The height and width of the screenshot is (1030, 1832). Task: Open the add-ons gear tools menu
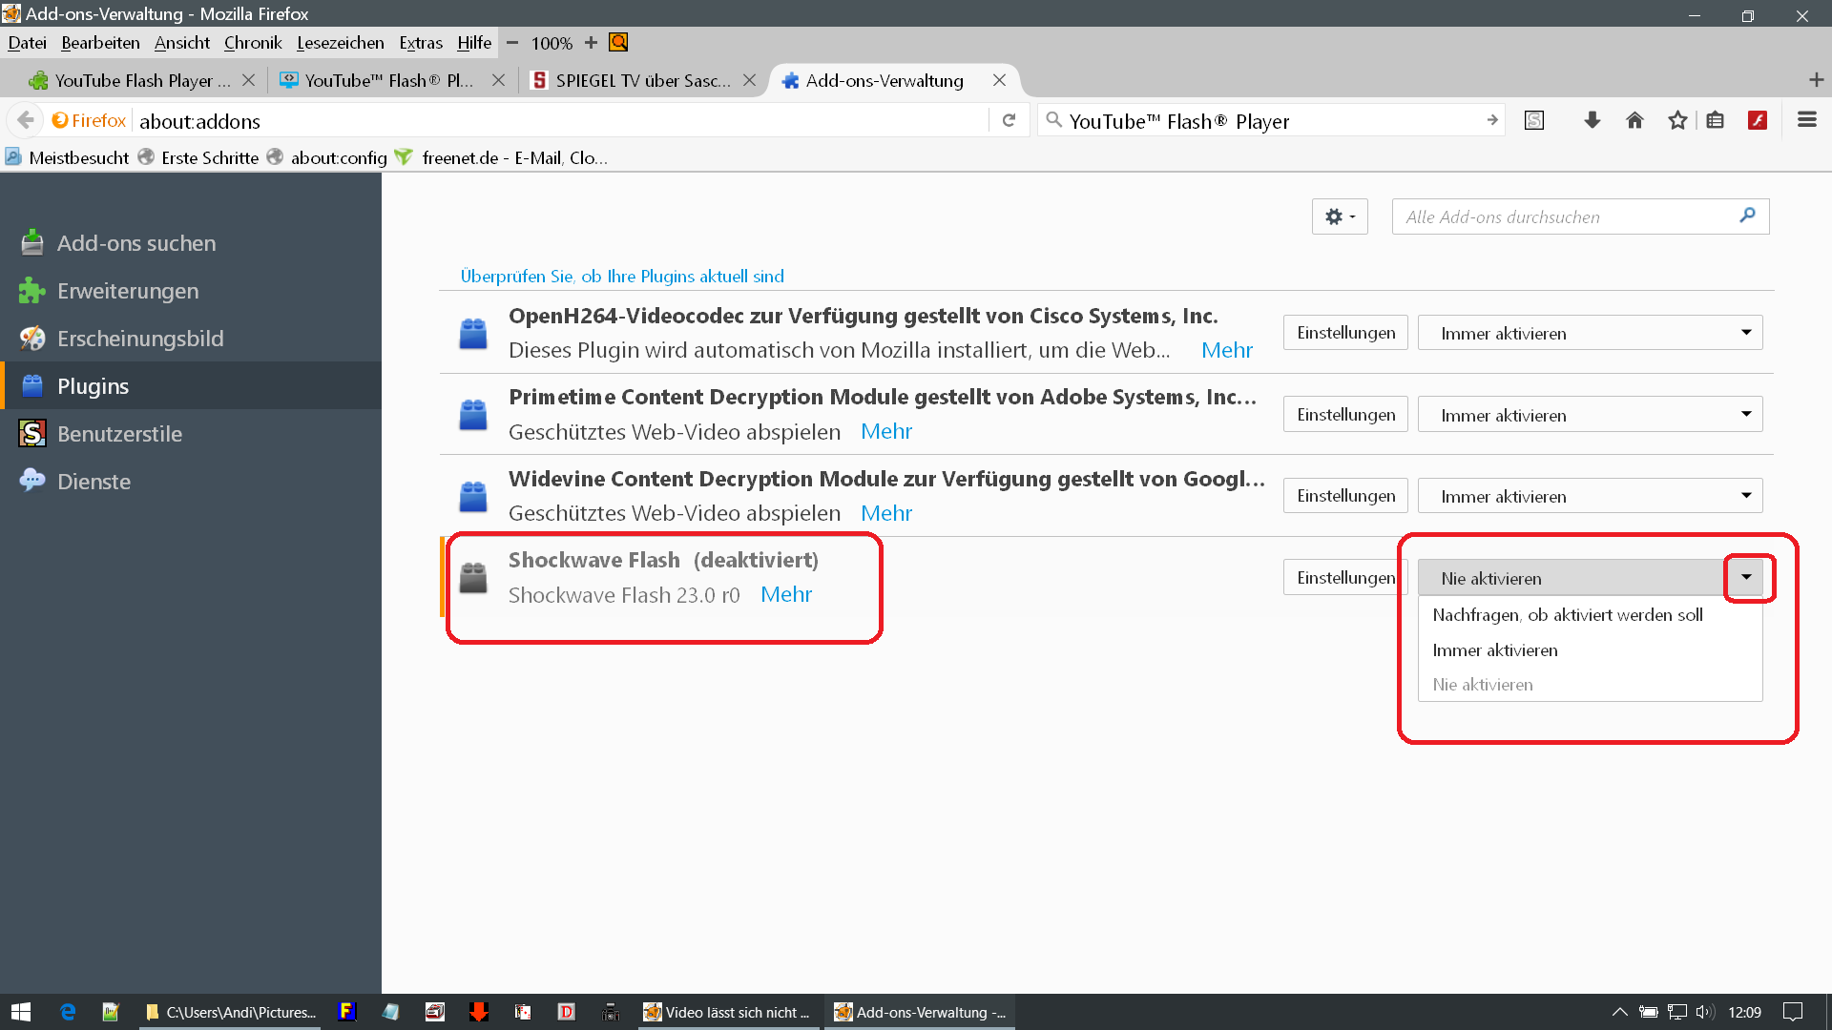coord(1339,216)
